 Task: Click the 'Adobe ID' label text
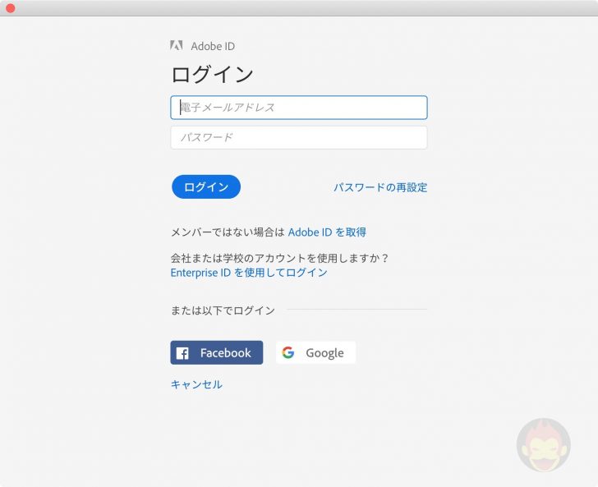tap(213, 47)
